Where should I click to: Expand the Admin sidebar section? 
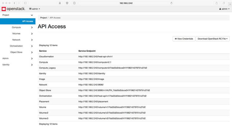pyautogui.click(x=18, y=58)
